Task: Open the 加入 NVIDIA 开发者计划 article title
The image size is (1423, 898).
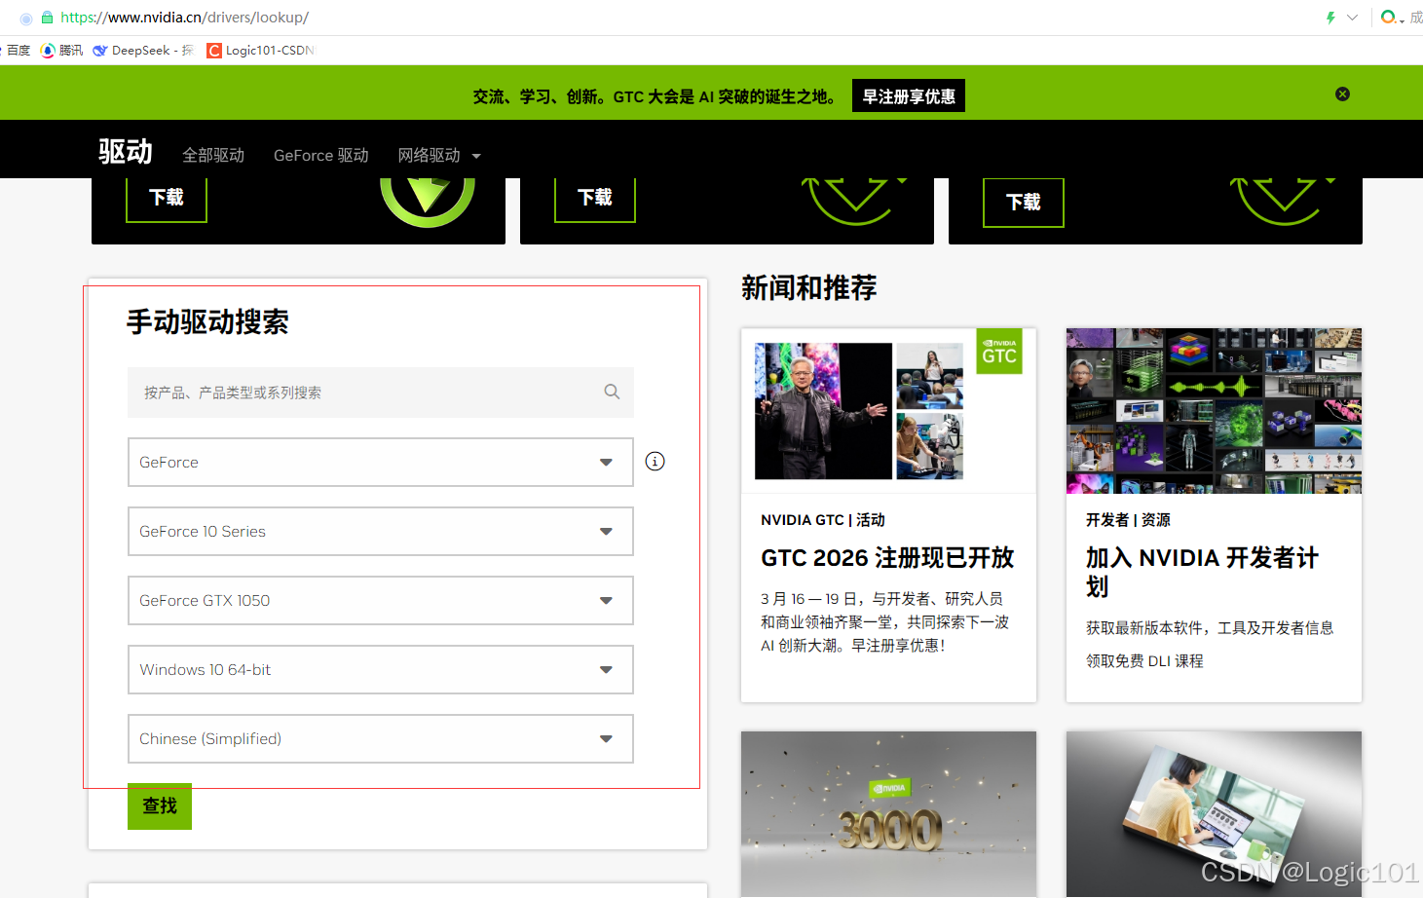Action: pos(1203,572)
